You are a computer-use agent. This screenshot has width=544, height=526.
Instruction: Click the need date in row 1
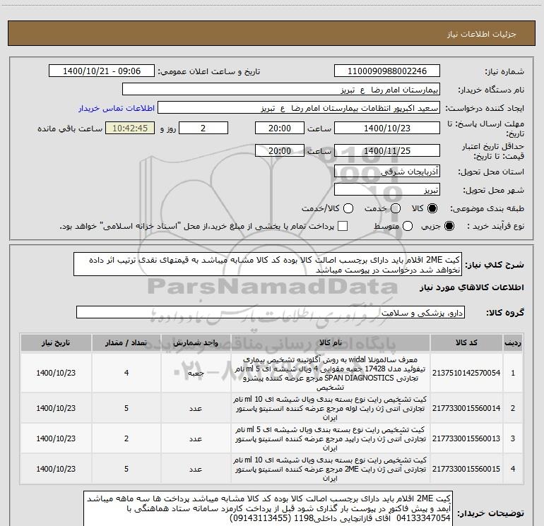56,373
